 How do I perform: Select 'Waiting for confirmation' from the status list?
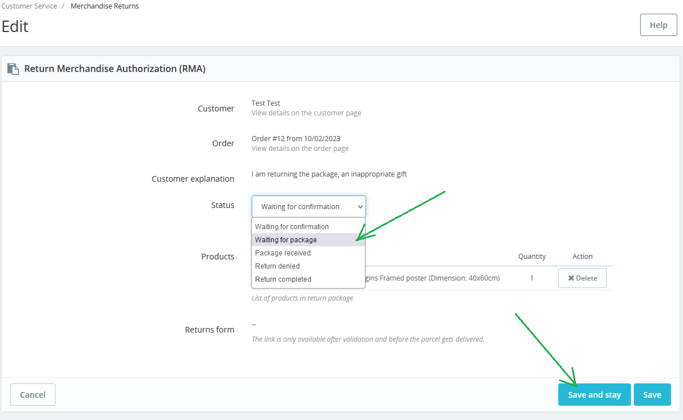(x=292, y=227)
